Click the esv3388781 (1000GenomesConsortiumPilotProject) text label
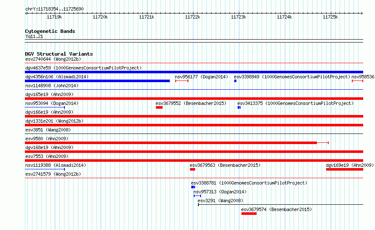This screenshot has height=230, width=375. [249, 183]
